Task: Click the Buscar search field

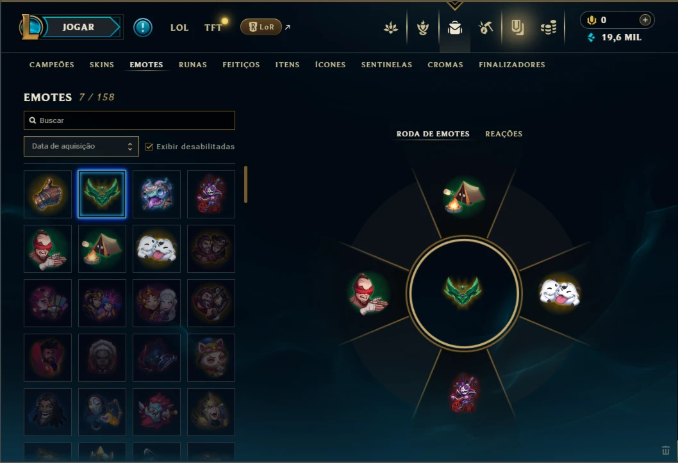Action: tap(129, 120)
